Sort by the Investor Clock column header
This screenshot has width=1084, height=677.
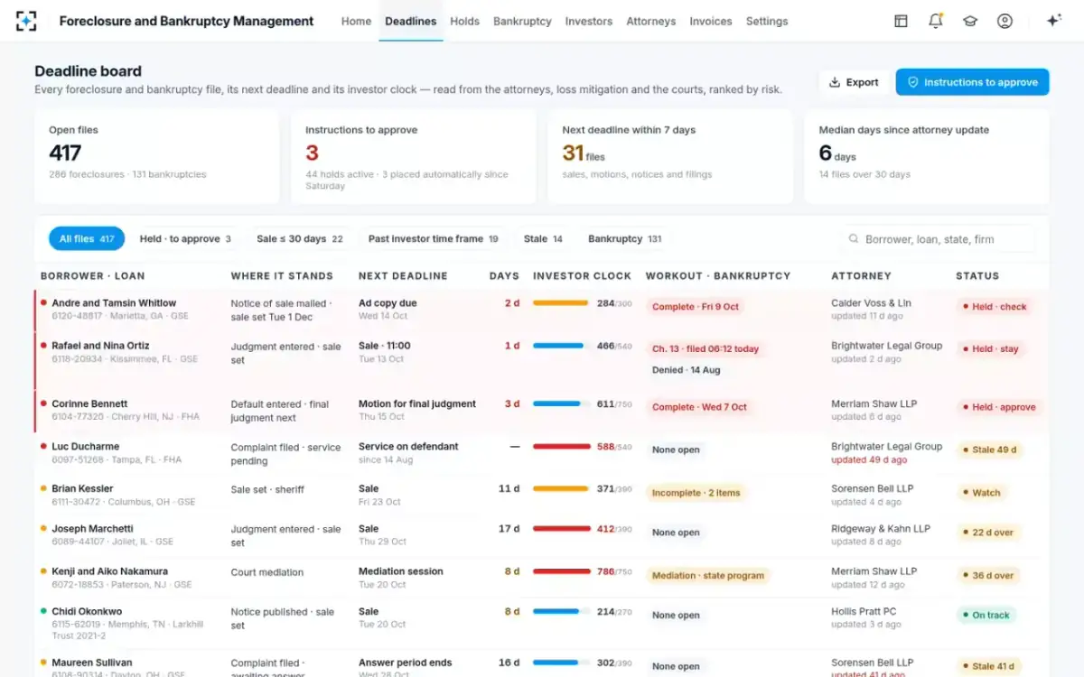(x=582, y=276)
